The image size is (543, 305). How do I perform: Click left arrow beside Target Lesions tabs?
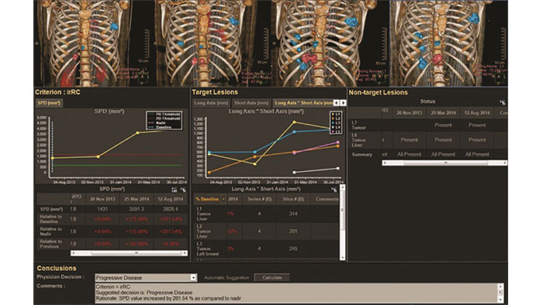tap(336, 103)
